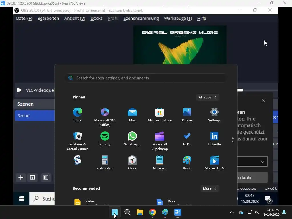The width and height of the screenshot is (292, 219).
Task: Click remote Windows 10 Start button
Action: coord(21,199)
